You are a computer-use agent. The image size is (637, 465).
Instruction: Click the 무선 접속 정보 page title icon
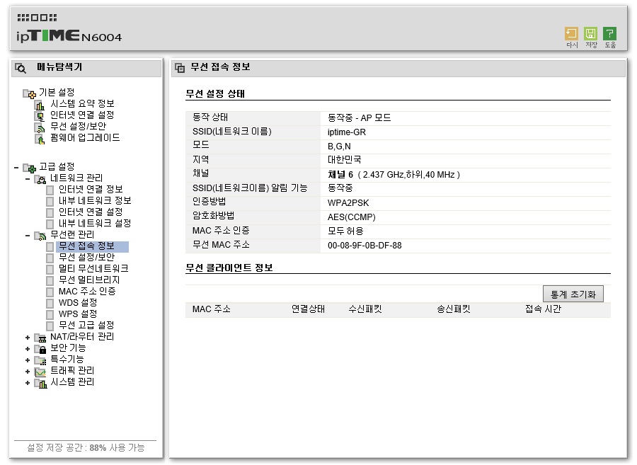pyautogui.click(x=180, y=68)
